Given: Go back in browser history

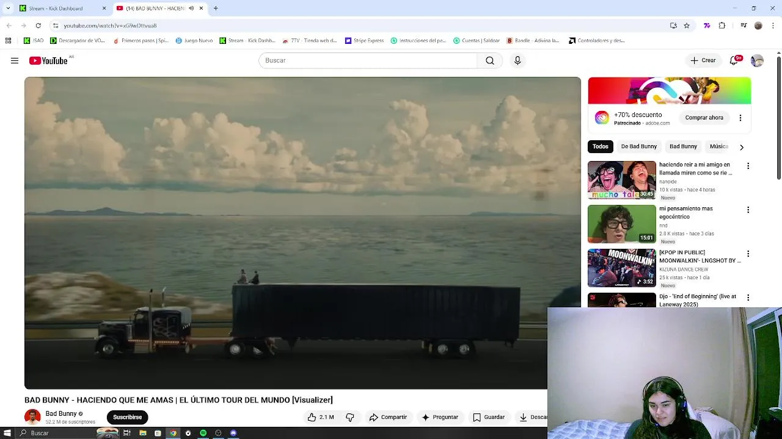Looking at the screenshot, I should click(x=9, y=26).
